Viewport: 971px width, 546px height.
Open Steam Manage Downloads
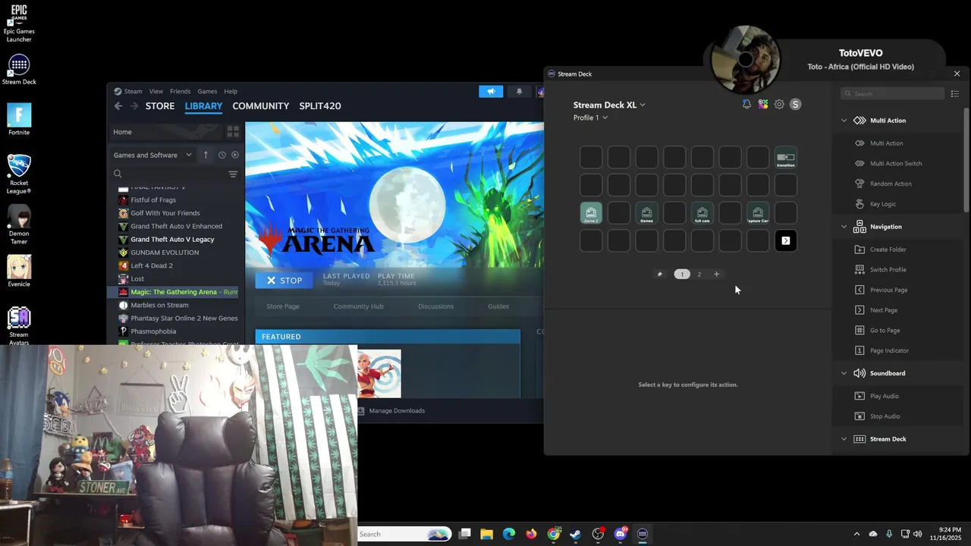[391, 411]
